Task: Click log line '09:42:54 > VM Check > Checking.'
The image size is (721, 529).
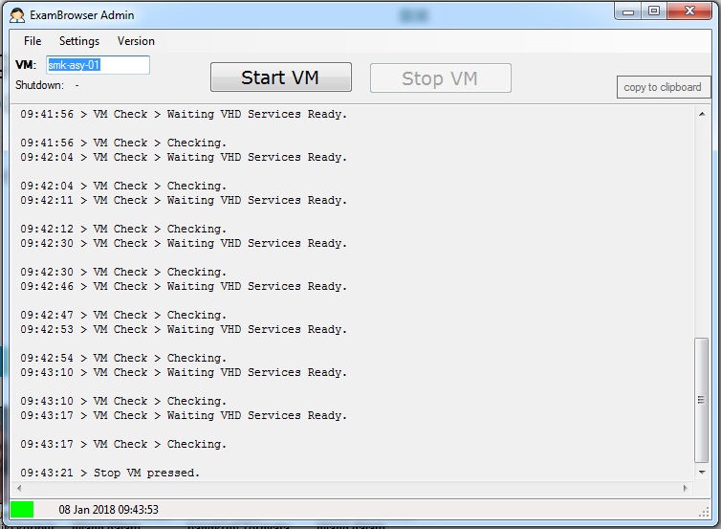Action: (123, 358)
